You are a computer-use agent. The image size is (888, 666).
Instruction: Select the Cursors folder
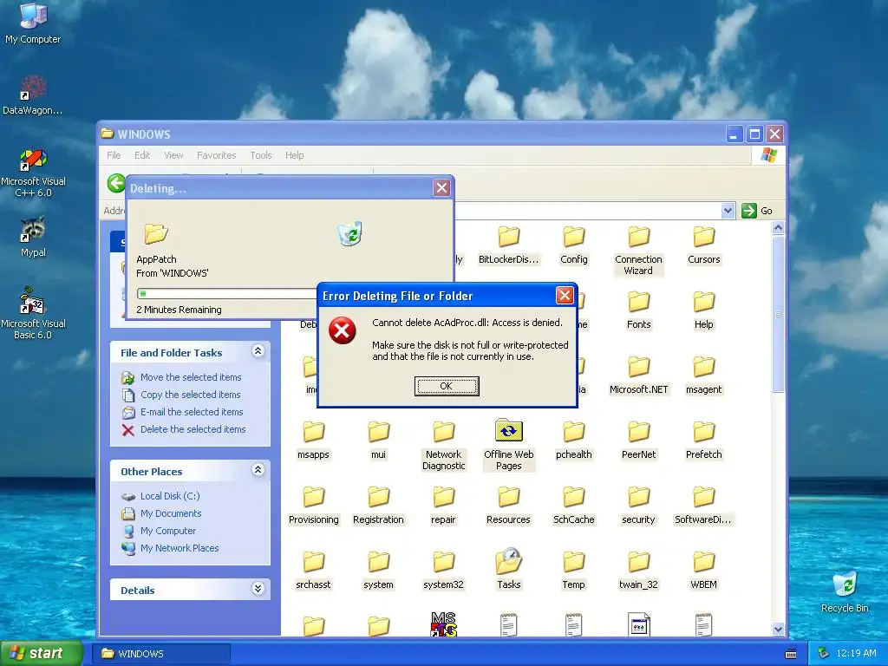[x=704, y=245]
